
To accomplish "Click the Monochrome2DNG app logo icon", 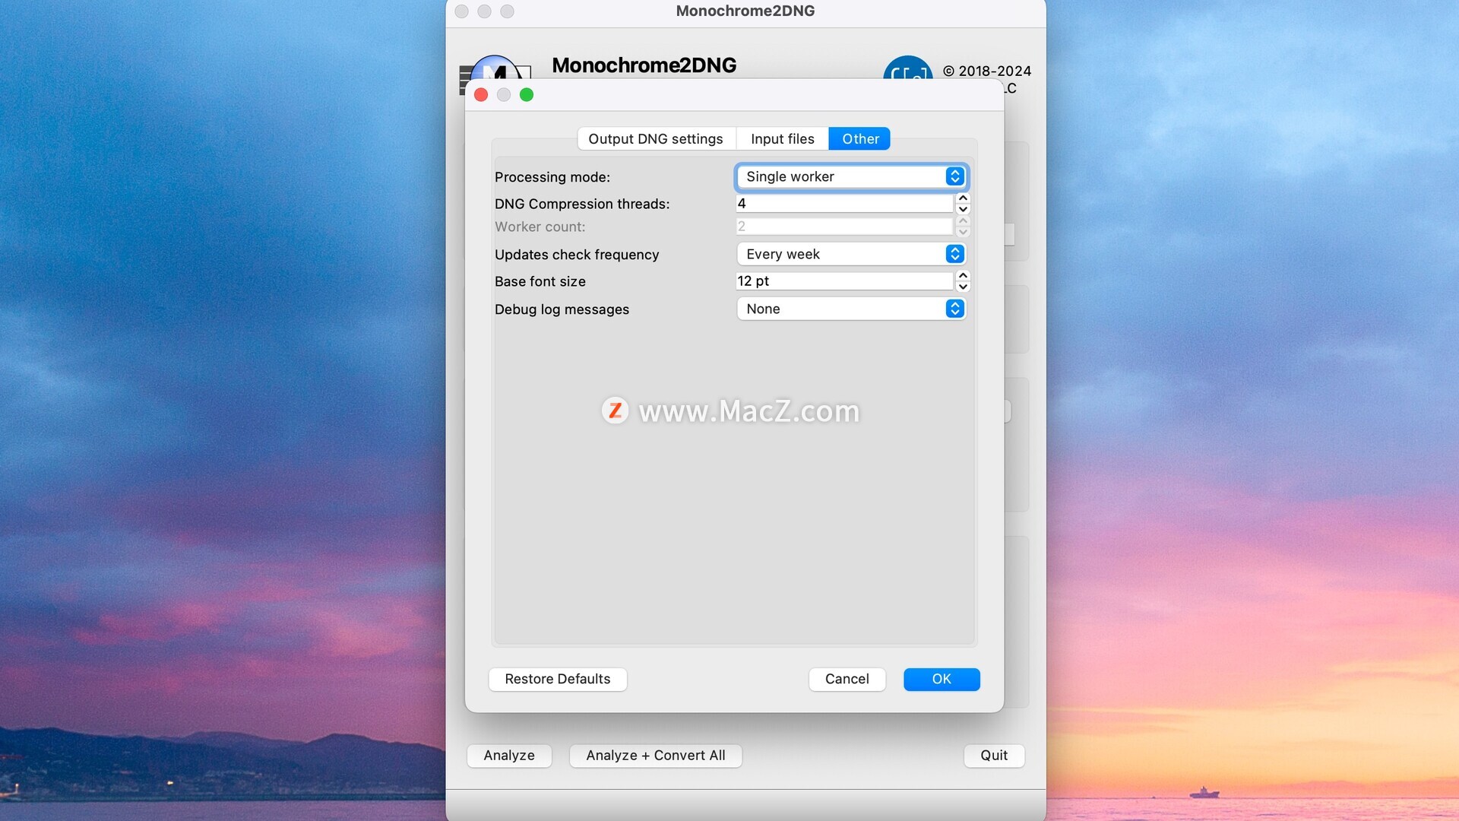I will coord(495,68).
